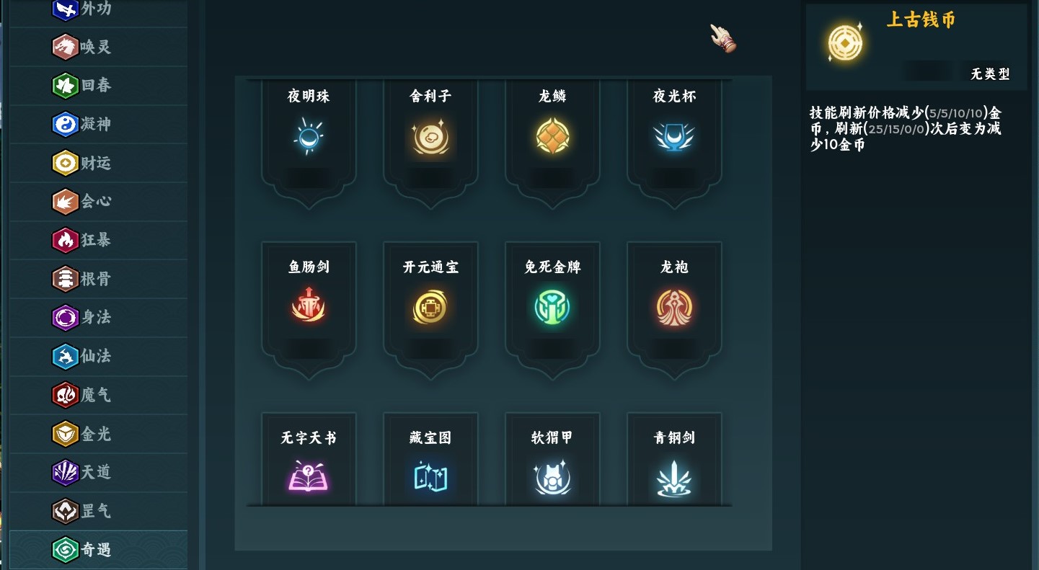Screen dimensions: 1039x570
Task: Select the 免死金牌 medal icon
Action: 553,307
